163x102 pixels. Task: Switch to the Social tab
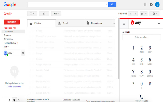70,23
